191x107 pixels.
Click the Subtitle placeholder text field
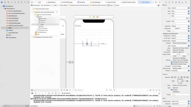click(x=180, y=23)
